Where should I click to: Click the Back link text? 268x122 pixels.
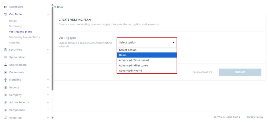(60, 7)
